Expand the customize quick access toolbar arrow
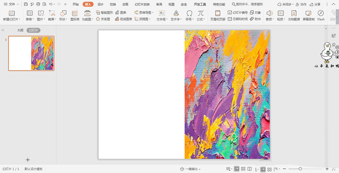 65,4
